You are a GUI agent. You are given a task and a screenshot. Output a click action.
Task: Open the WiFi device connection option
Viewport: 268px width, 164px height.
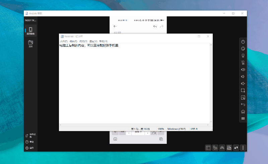[x=30, y=135]
